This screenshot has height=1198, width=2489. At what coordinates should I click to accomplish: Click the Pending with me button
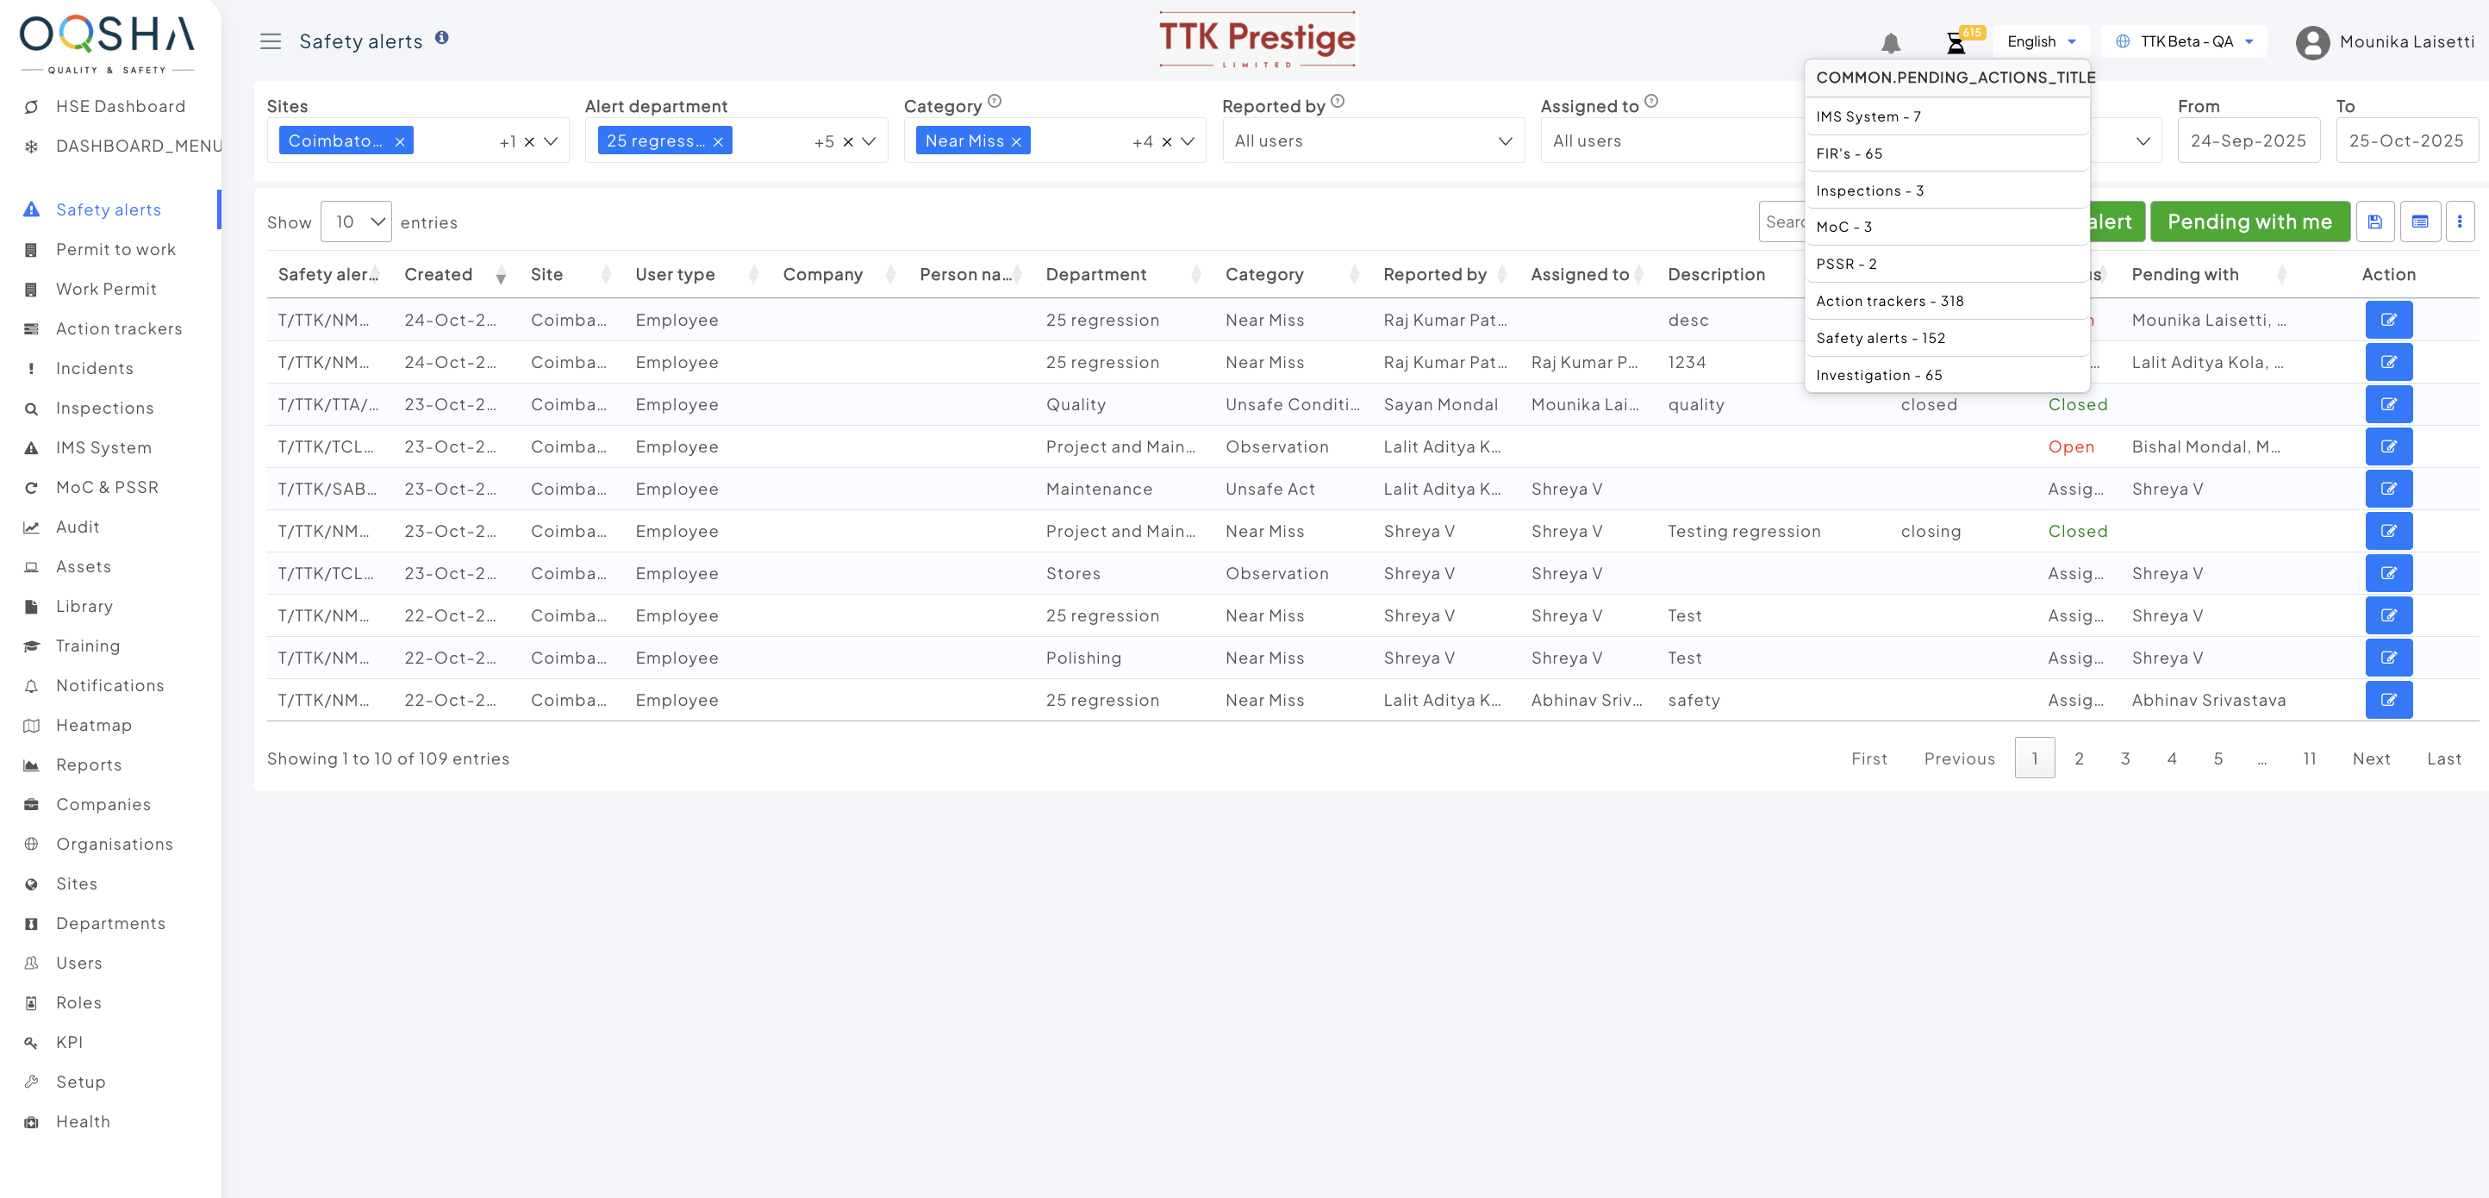point(2249,222)
